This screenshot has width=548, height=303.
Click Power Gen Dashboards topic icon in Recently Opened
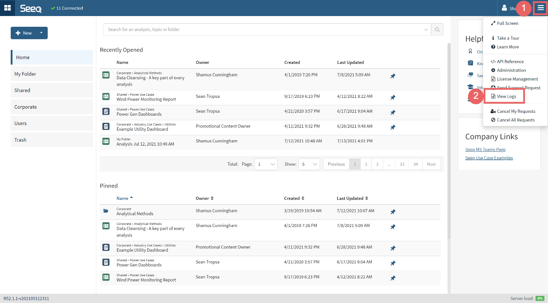click(x=106, y=111)
